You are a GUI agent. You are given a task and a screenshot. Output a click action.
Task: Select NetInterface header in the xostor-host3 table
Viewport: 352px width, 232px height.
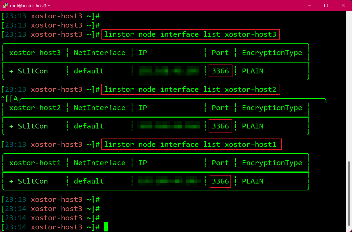point(99,53)
